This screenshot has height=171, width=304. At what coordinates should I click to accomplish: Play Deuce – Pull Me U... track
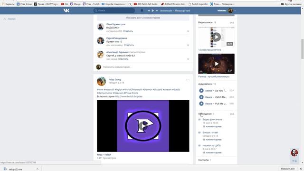click(x=201, y=104)
